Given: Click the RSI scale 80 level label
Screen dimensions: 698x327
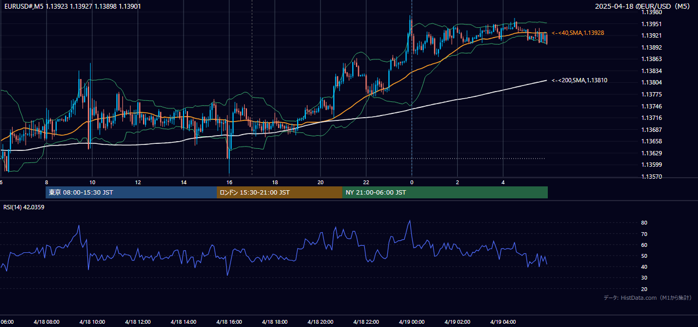Looking at the screenshot, I should [644, 223].
